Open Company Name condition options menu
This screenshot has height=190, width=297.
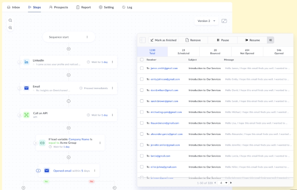100,143
